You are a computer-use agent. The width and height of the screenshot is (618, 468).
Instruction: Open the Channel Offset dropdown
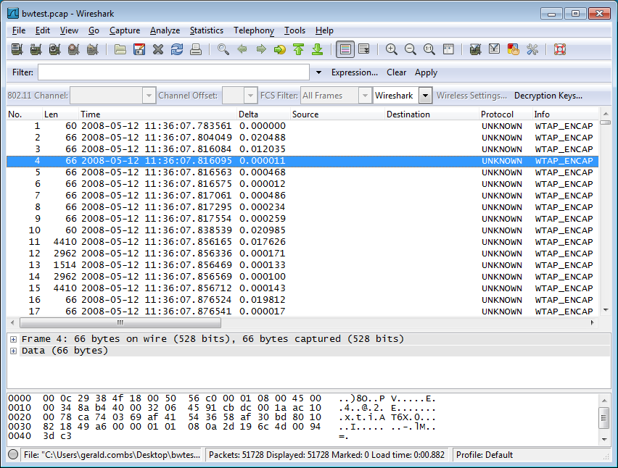click(x=250, y=96)
